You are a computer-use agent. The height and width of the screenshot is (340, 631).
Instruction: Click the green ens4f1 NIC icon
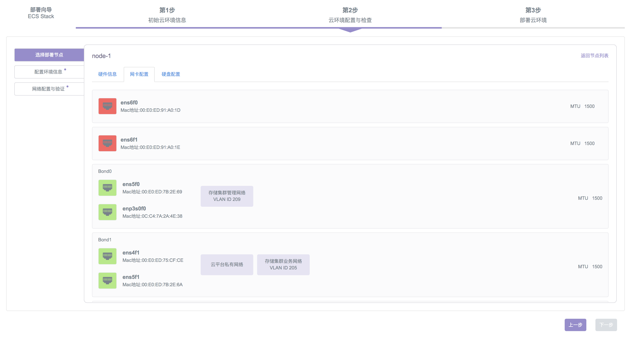tap(107, 256)
